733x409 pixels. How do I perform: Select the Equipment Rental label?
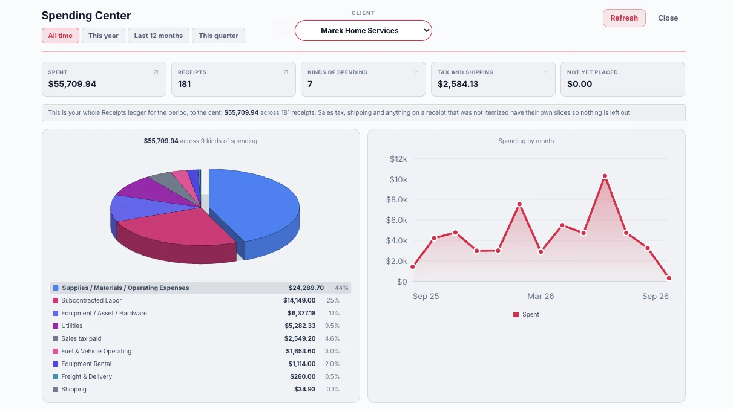pyautogui.click(x=87, y=364)
